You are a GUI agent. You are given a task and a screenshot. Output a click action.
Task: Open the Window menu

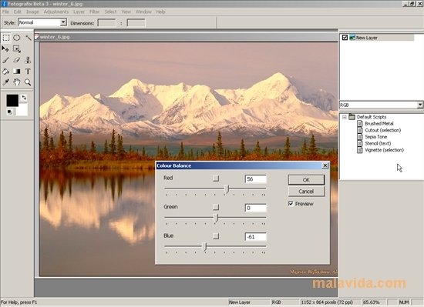tap(143, 12)
